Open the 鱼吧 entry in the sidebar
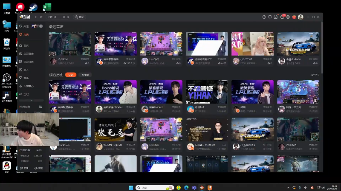Viewport: 341px width, 191px height. (x=24, y=94)
